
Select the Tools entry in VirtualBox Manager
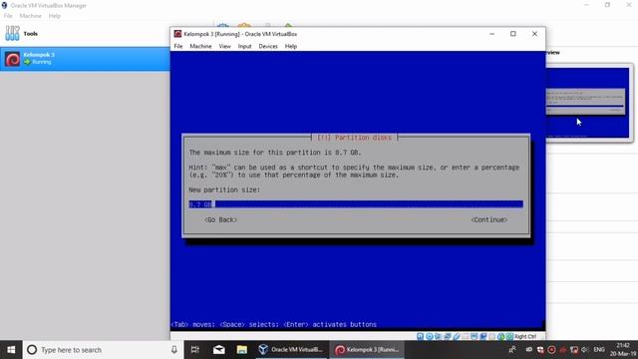85,33
